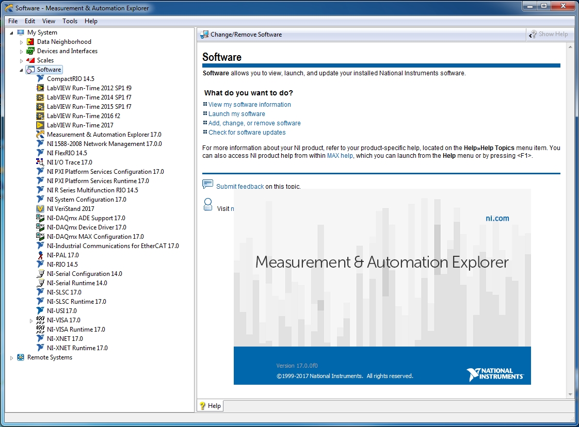The width and height of the screenshot is (579, 427).
Task: Click the Visit person icon
Action: tap(208, 204)
